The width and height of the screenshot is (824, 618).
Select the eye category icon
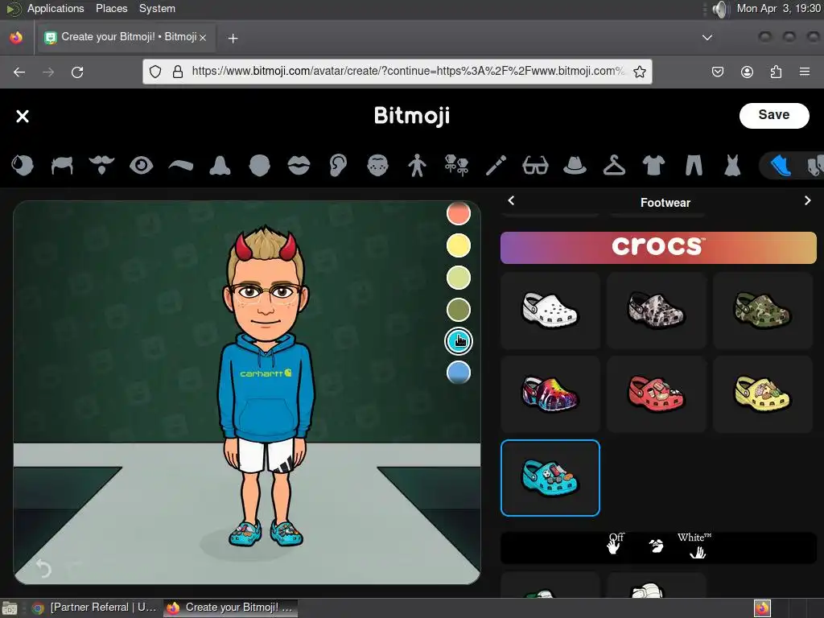pos(141,165)
